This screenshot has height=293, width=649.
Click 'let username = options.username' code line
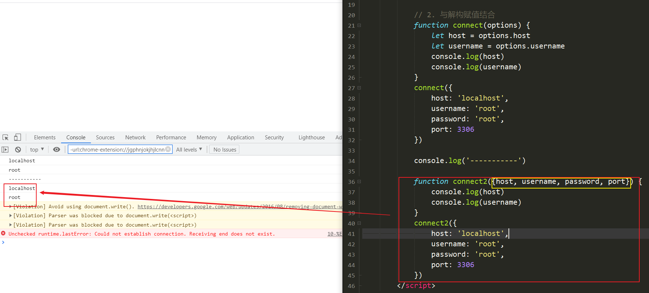pos(498,46)
